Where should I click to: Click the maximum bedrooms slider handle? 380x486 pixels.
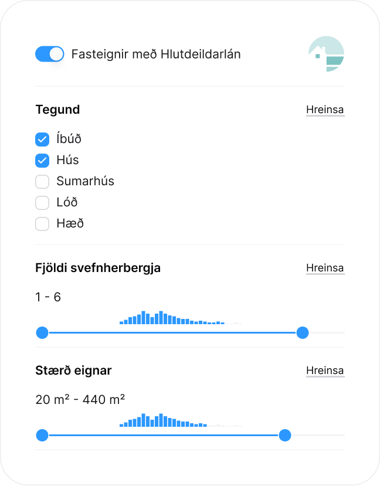point(303,333)
